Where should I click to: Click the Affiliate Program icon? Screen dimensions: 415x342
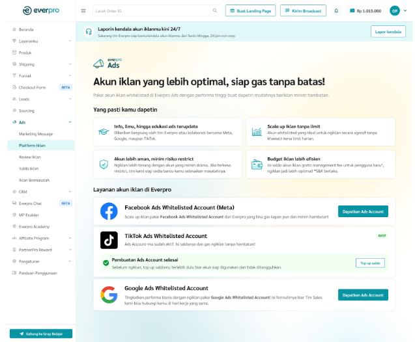point(14,238)
